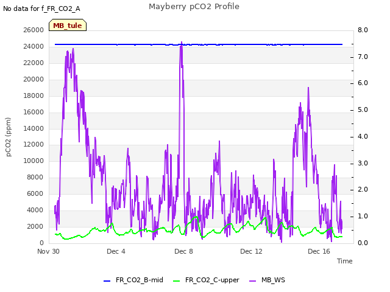Click the MB_WS legend entry
The height and width of the screenshot is (292, 390).
click(x=267, y=280)
